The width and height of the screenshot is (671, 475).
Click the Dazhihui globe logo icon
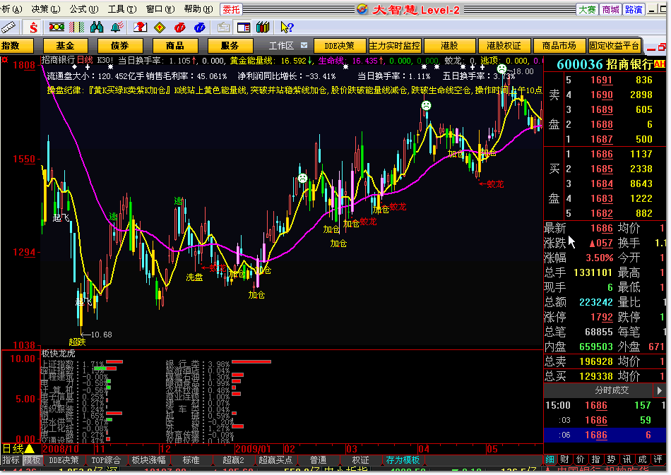[x=362, y=9]
